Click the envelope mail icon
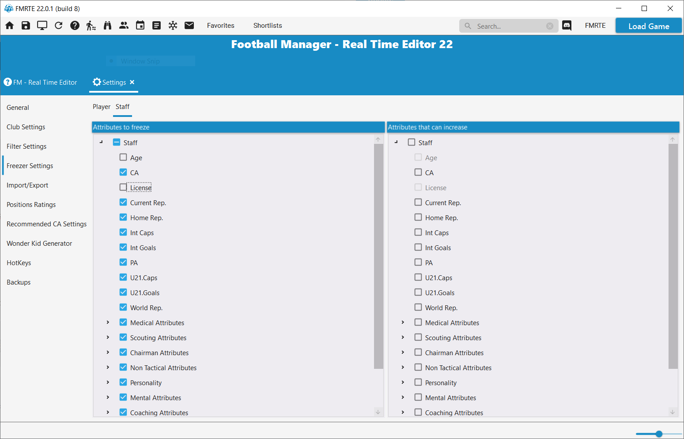 tap(189, 26)
